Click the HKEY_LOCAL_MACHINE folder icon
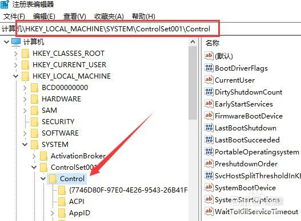Screen dimensions: 301x221 (25, 76)
